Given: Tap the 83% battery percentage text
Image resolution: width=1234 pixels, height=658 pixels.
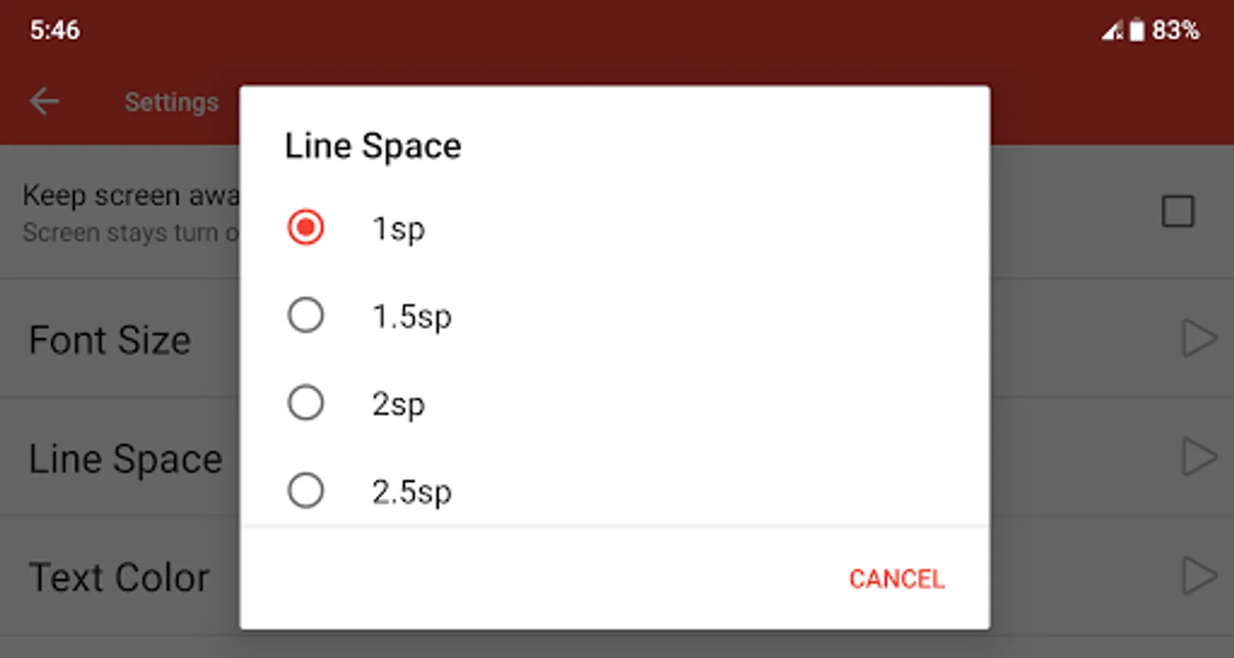Looking at the screenshot, I should point(1176,31).
